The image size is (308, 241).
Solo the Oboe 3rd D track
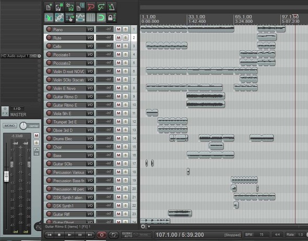125,130
